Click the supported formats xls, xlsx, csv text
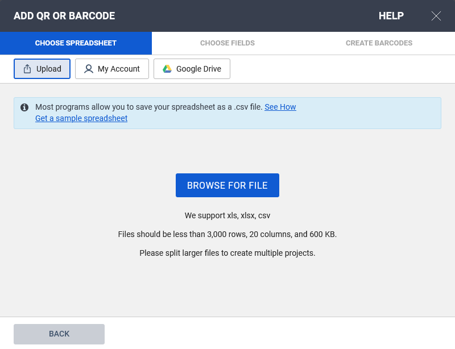The width and height of the screenshot is (455, 349). 227,215
